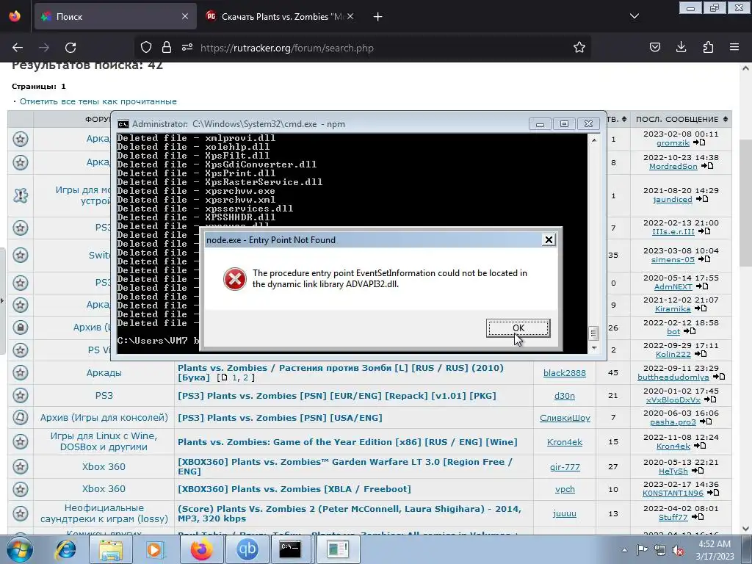Switch to Скачать Plants vs. Zombies tab

pos(281,17)
